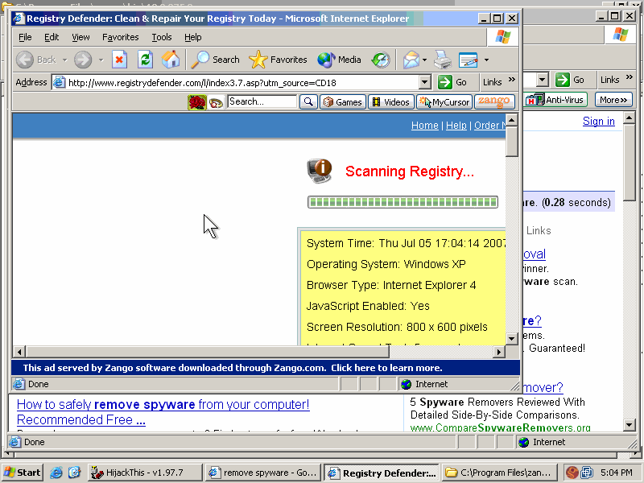Open the Media pane

tap(339, 60)
